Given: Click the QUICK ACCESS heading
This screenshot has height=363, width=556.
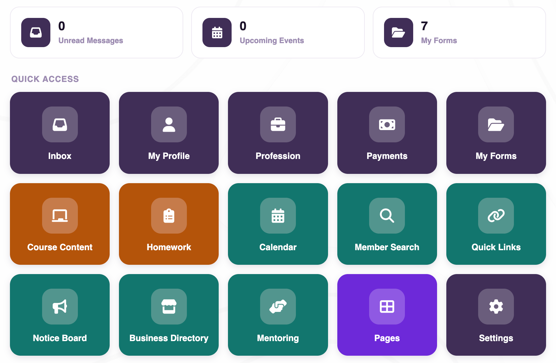Looking at the screenshot, I should click(45, 79).
